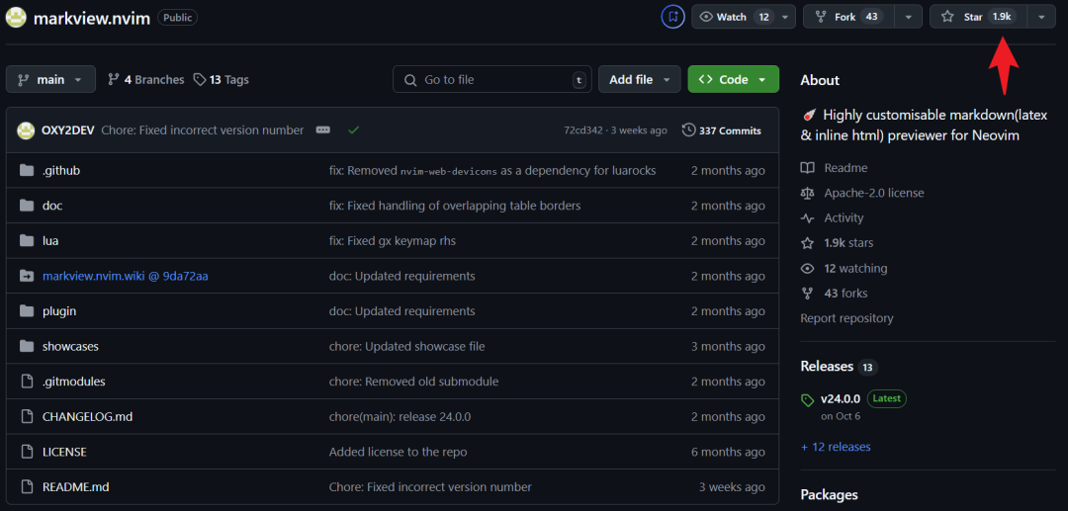1068x511 pixels.
Task: Open the doc folder name
Action: coord(52,206)
